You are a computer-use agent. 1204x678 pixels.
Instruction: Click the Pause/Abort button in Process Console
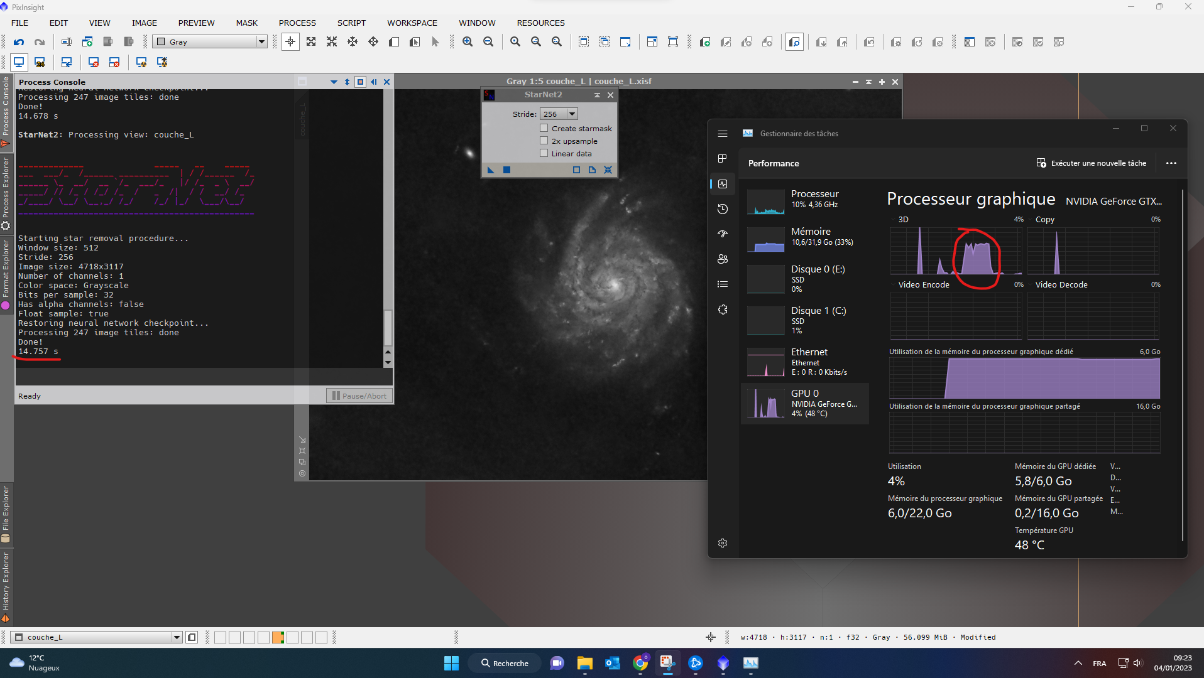(x=359, y=395)
